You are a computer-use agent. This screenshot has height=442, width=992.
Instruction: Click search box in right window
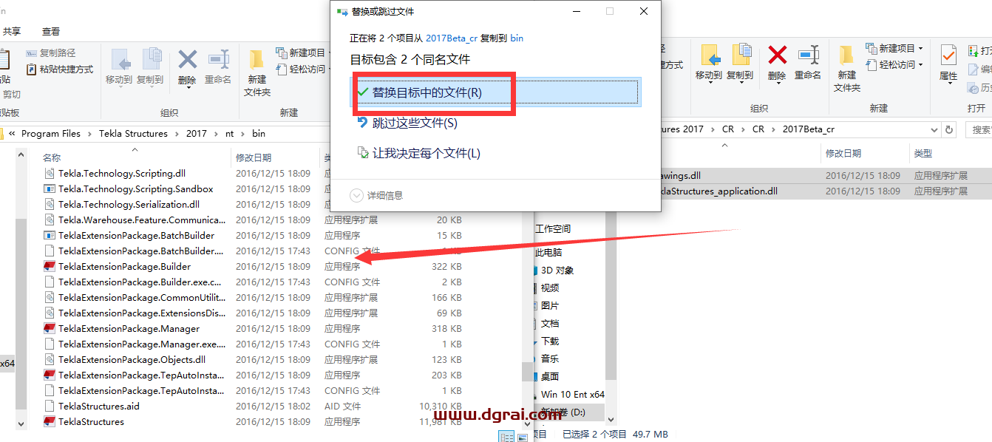979,129
